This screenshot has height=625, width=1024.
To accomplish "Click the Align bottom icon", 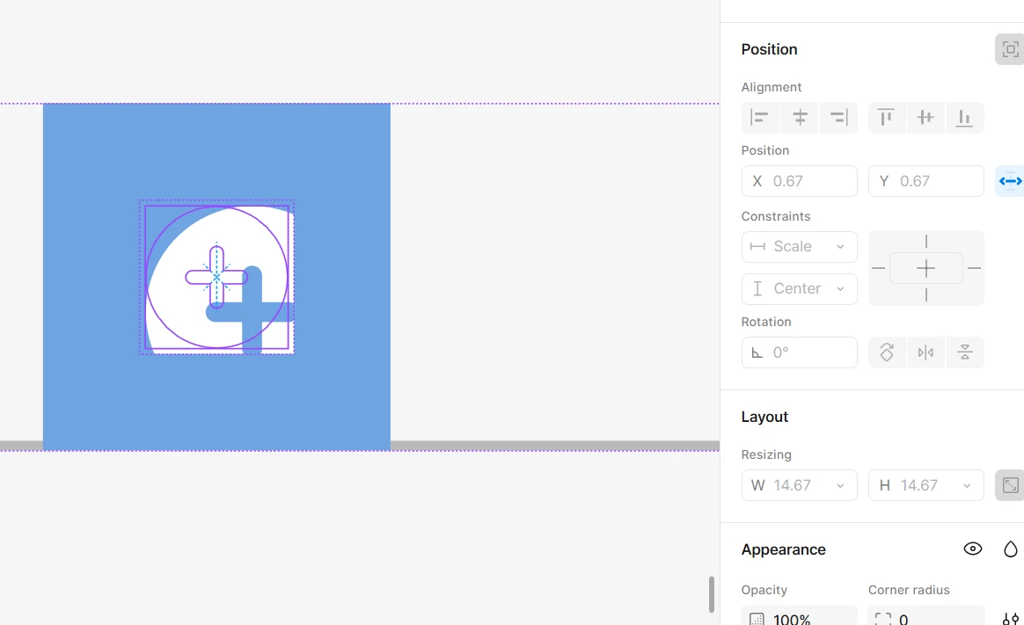I will click(x=964, y=118).
